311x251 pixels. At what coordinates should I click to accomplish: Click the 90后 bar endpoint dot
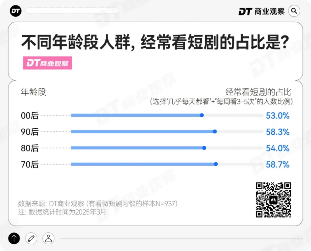[x=215, y=132]
